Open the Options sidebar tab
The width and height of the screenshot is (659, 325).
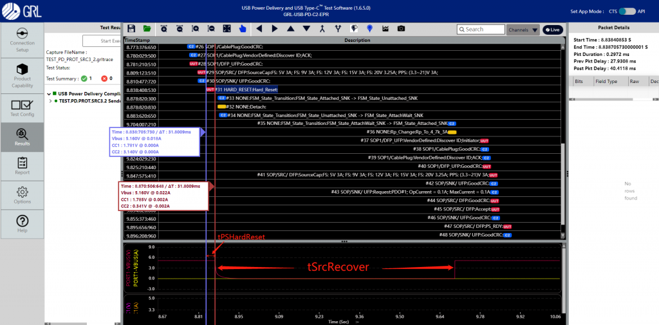(x=22, y=196)
